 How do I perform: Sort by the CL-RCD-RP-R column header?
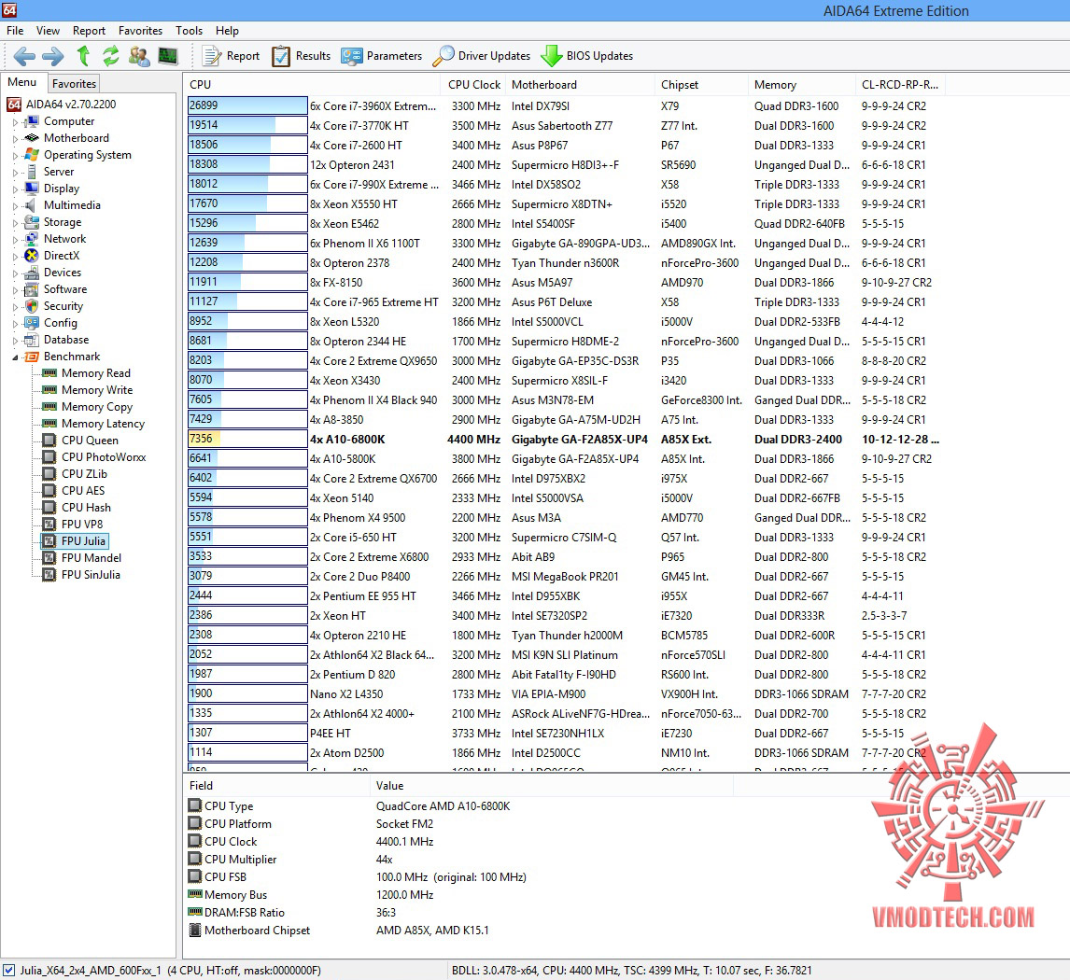(x=901, y=85)
